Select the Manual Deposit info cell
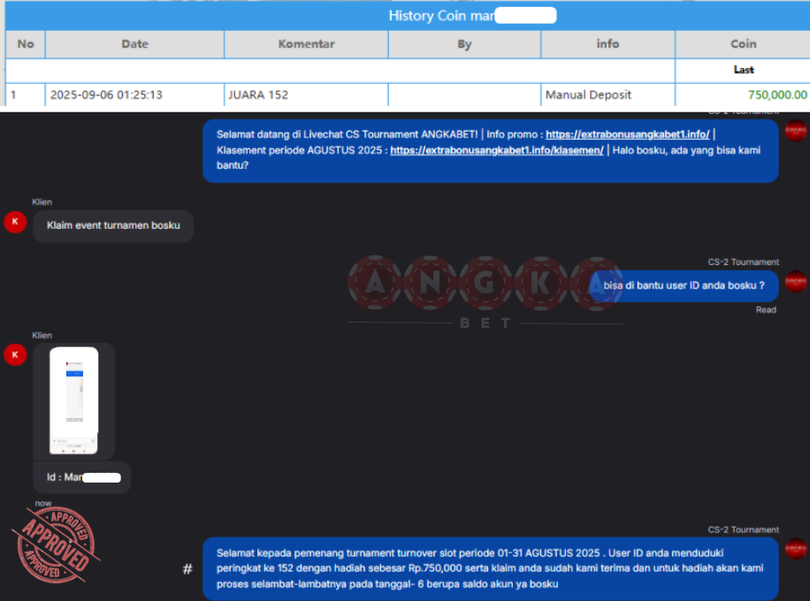The height and width of the screenshot is (601, 810). [607, 95]
